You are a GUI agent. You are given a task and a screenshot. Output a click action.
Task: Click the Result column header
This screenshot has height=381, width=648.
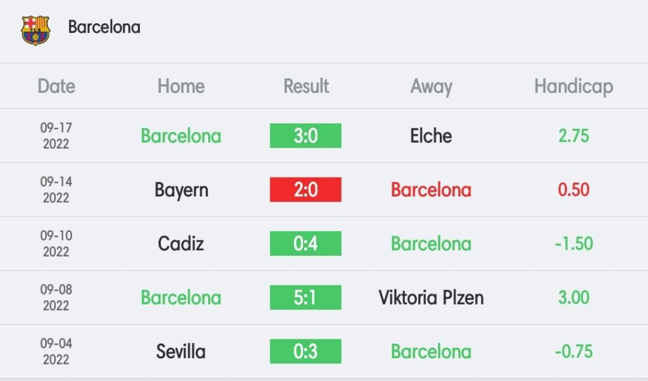pyautogui.click(x=306, y=87)
